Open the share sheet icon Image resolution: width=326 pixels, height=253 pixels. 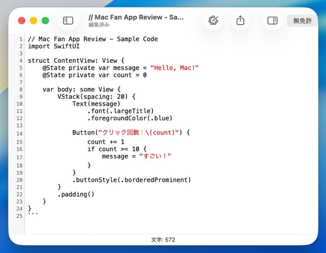pos(240,21)
